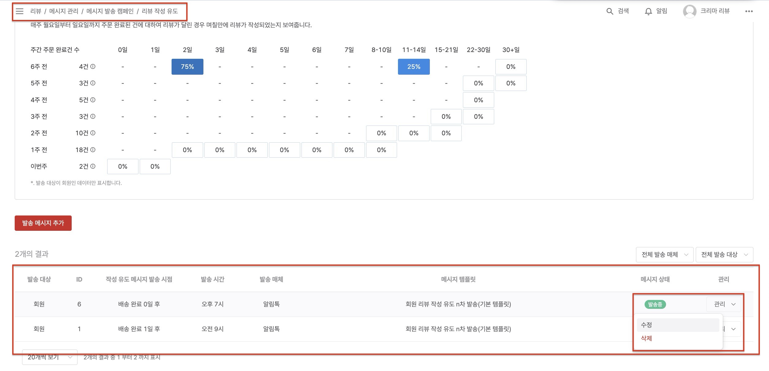
Task: Open the hamburger navigation menu
Action: tap(20, 11)
